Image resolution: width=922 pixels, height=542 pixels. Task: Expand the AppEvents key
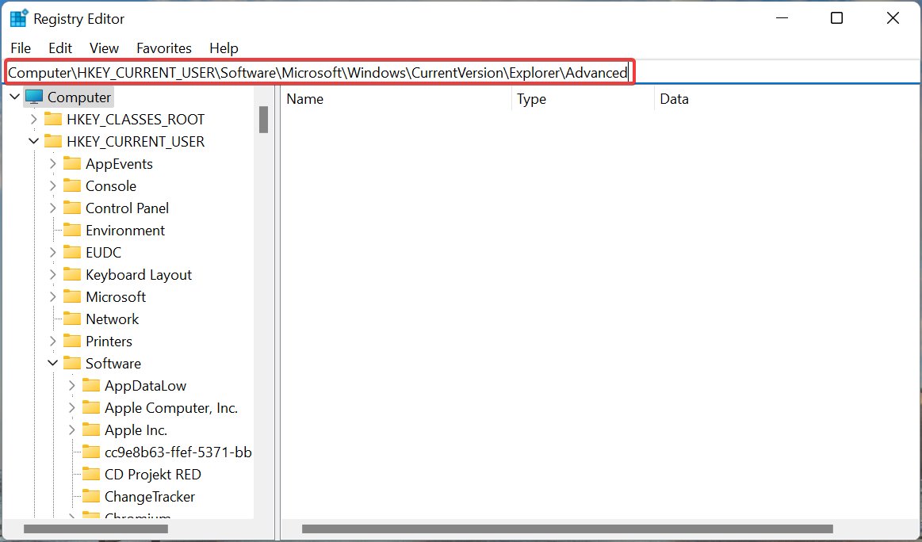point(52,163)
